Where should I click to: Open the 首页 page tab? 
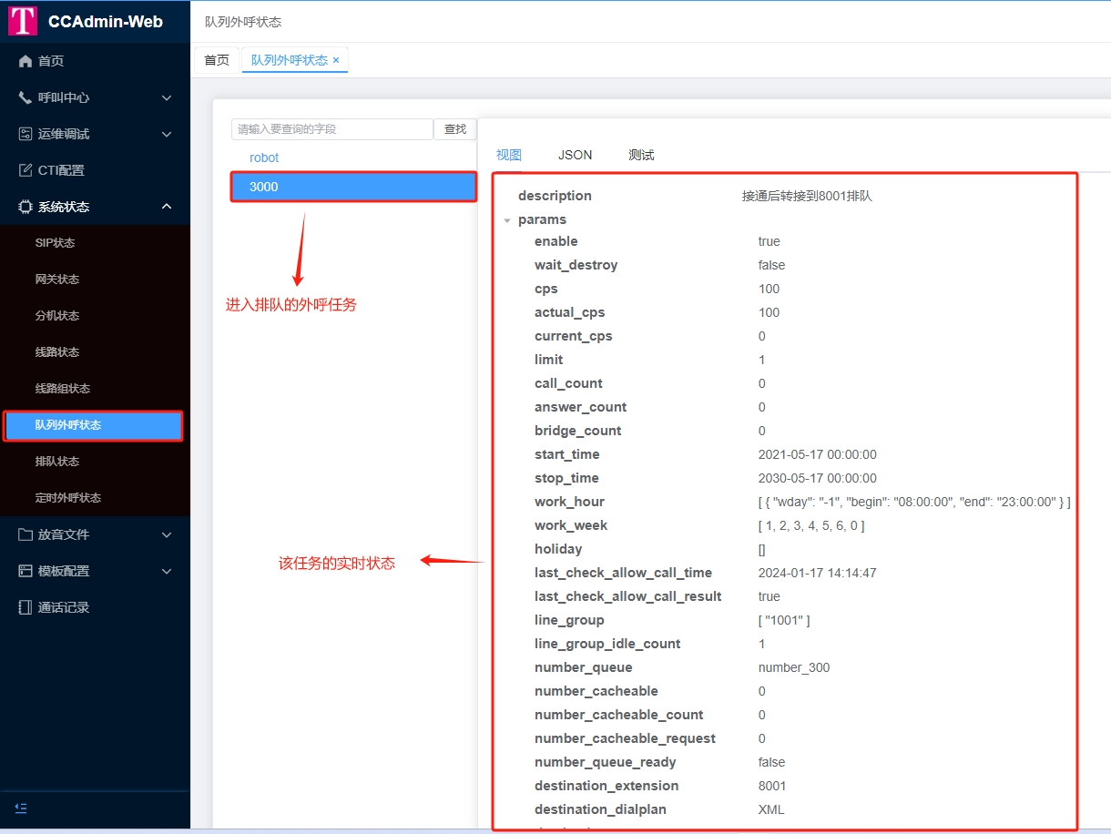click(217, 60)
